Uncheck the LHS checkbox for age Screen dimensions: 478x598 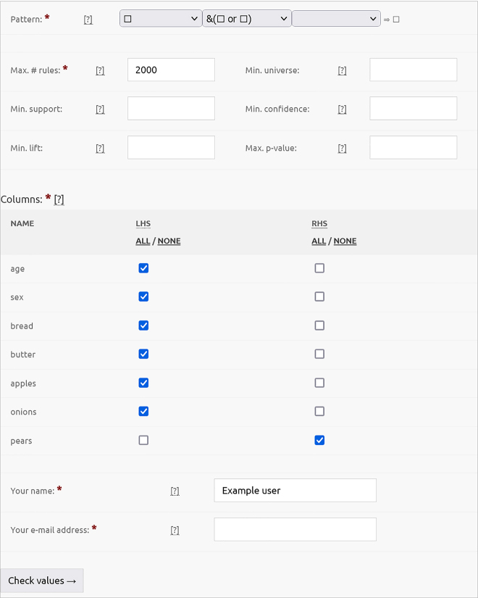(x=143, y=268)
